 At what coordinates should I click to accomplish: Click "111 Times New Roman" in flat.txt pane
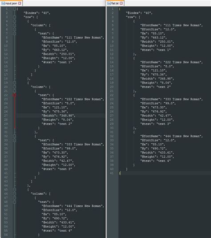pyautogui.click(x=183, y=25)
